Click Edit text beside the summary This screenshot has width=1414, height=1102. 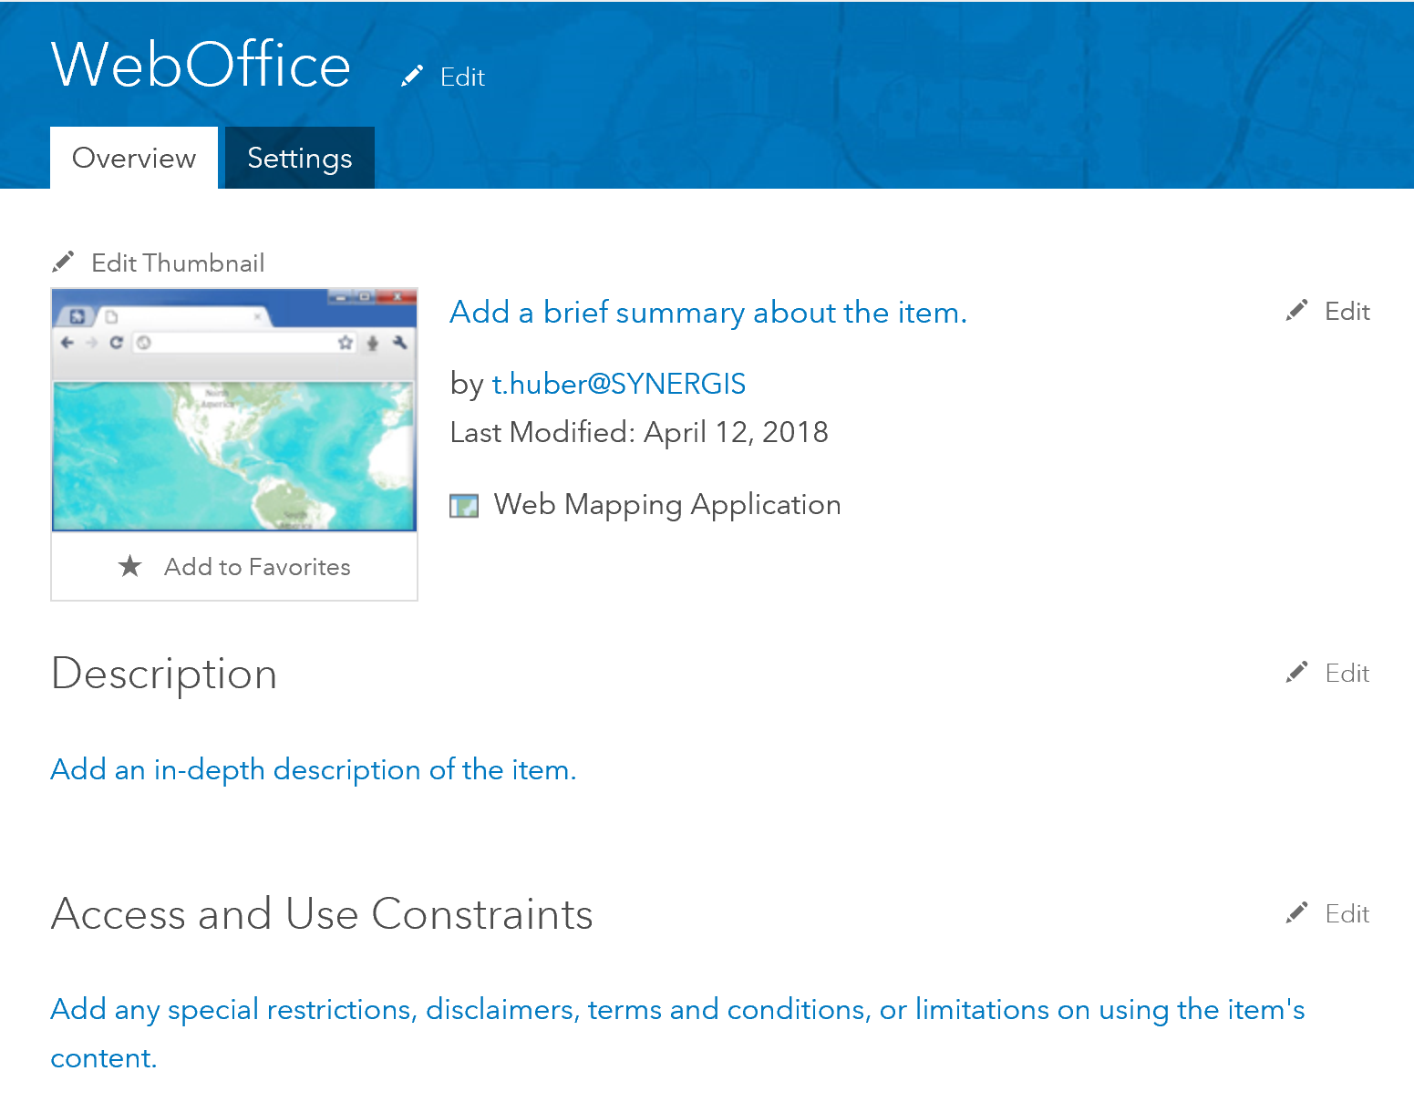(1347, 312)
